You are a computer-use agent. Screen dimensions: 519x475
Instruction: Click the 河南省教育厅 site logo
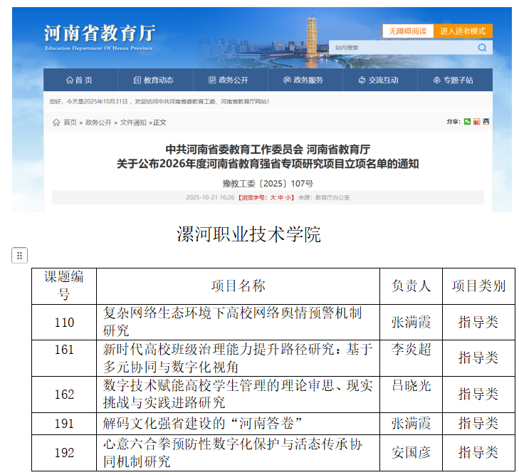(98, 36)
